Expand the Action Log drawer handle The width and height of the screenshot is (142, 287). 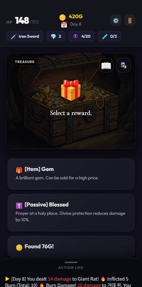71,262
